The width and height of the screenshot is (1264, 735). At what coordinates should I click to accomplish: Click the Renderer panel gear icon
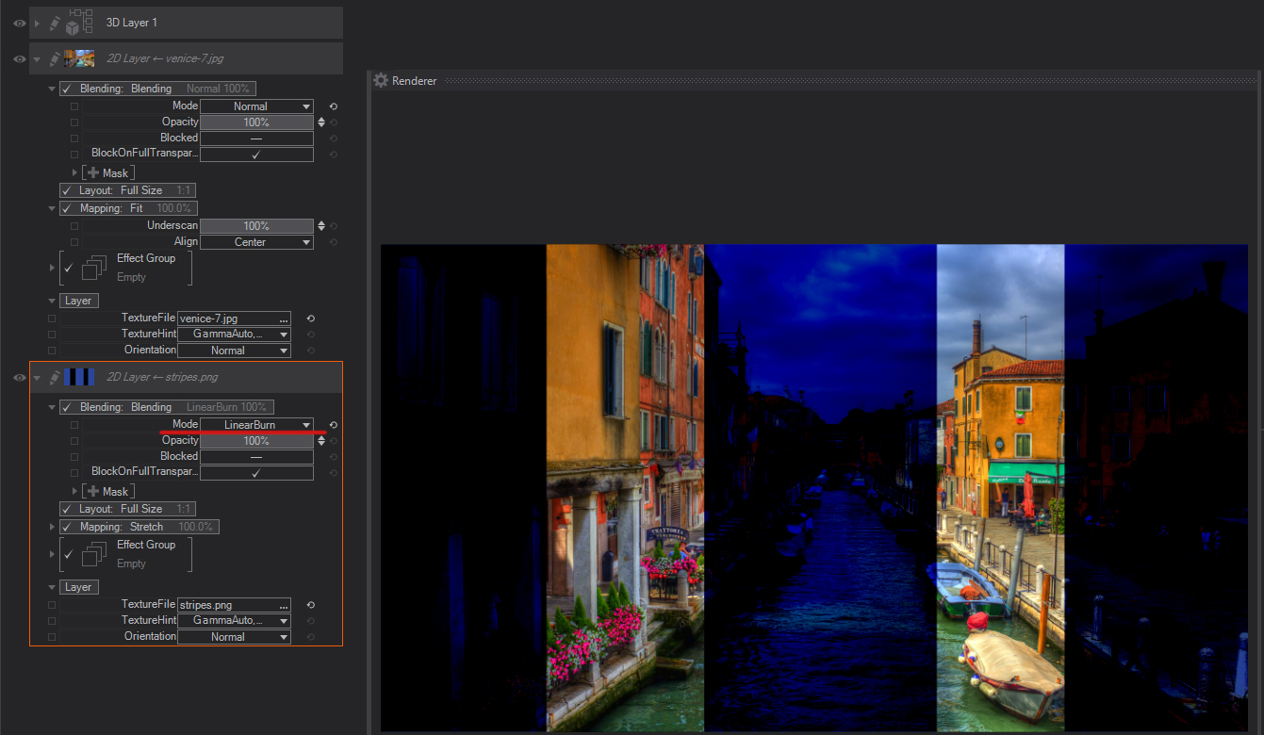(x=381, y=81)
